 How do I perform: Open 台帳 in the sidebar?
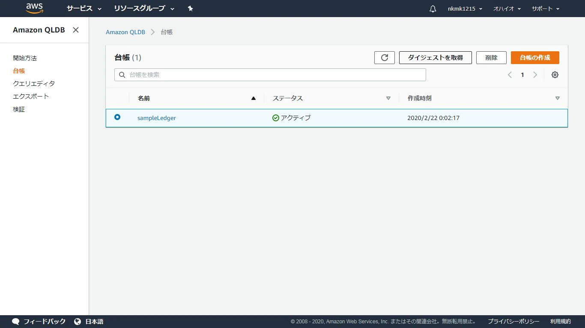(19, 71)
